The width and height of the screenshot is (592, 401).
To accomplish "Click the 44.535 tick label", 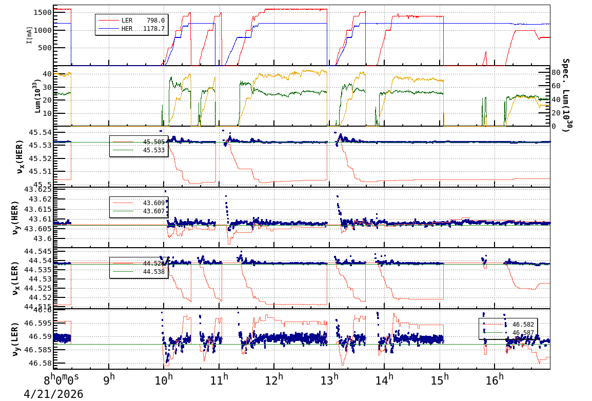I will 38,270.
